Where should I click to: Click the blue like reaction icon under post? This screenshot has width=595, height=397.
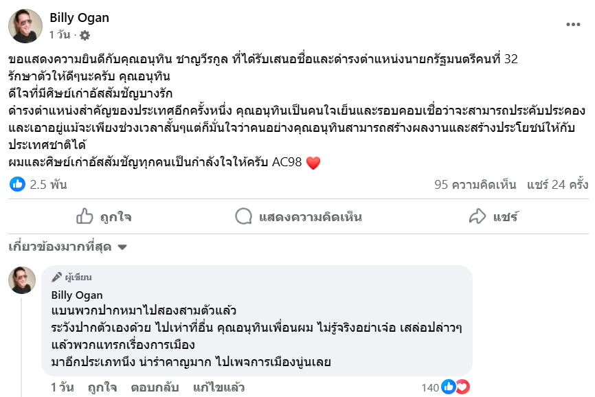pyautogui.click(x=18, y=184)
